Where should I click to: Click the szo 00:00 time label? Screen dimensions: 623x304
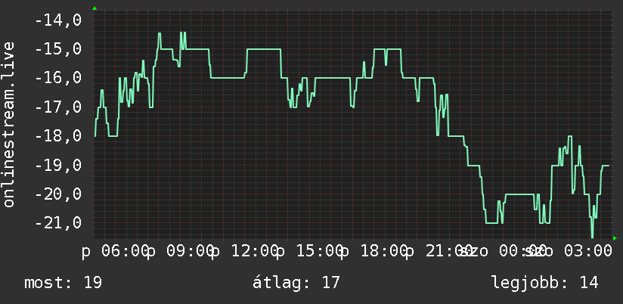504,252
